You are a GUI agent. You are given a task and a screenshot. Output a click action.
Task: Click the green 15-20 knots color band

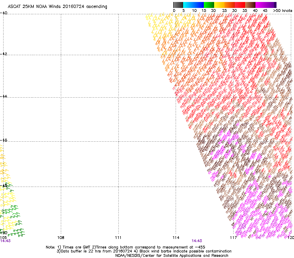click(209, 5)
